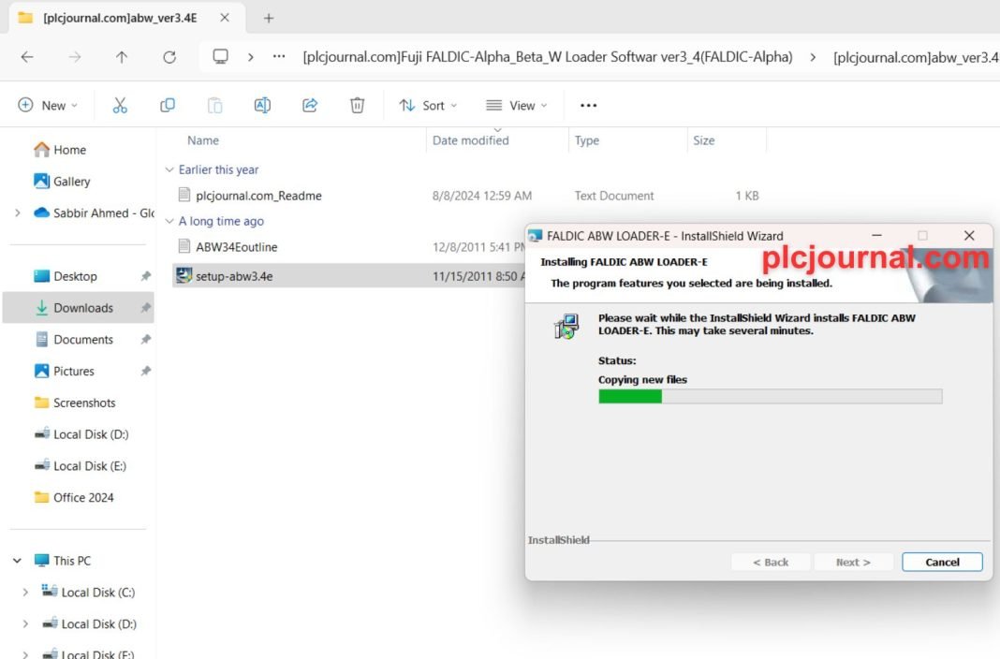Screen dimensions: 1000x659
Task: Refresh the current folder view
Action: [169, 57]
